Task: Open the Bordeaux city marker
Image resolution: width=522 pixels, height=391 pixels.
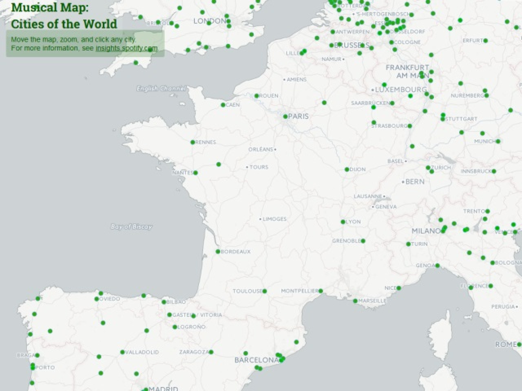Action: [x=219, y=252]
